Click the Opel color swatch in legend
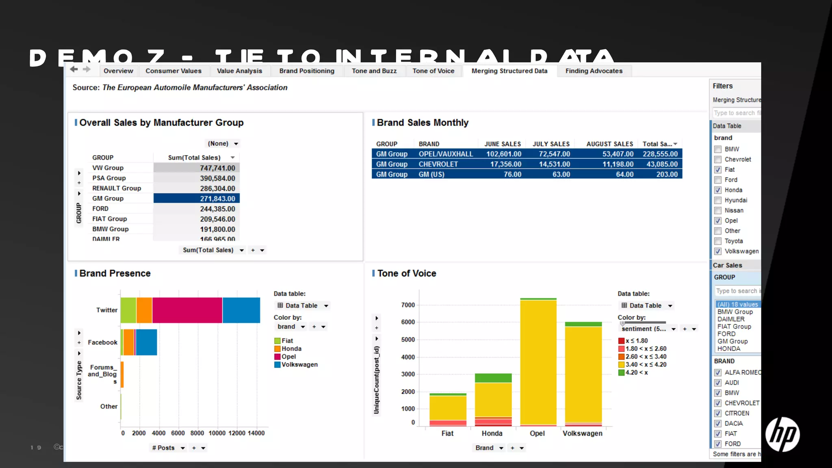832x468 pixels. [277, 357]
